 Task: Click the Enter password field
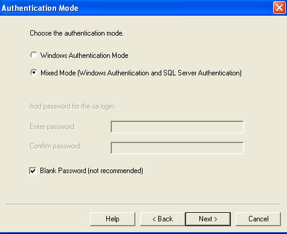(177, 127)
